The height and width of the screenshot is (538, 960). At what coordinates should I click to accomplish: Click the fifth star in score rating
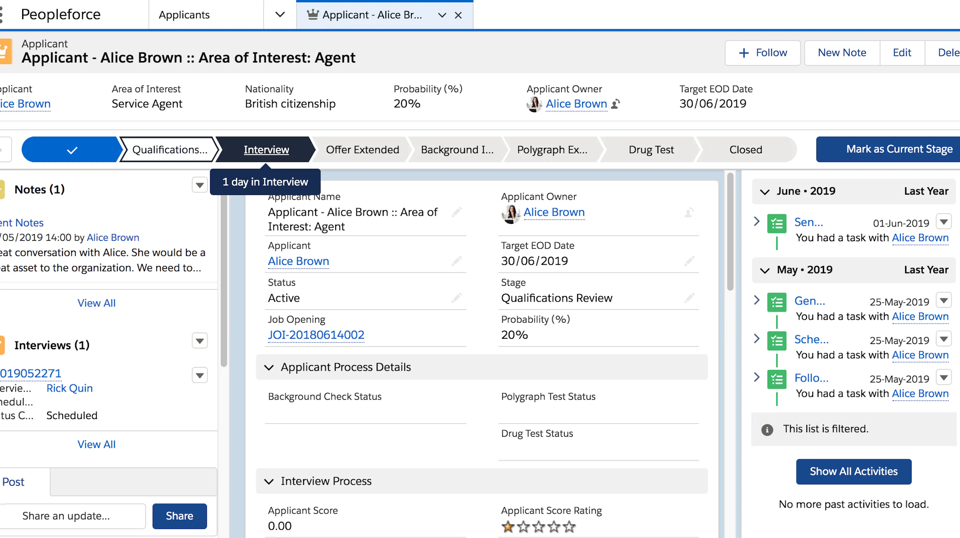tap(569, 527)
